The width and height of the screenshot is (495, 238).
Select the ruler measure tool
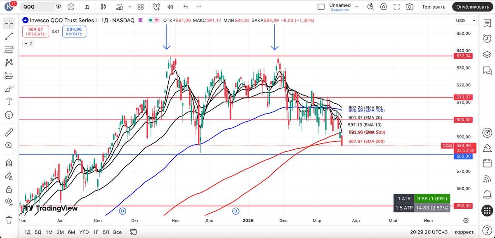pyautogui.click(x=9, y=133)
